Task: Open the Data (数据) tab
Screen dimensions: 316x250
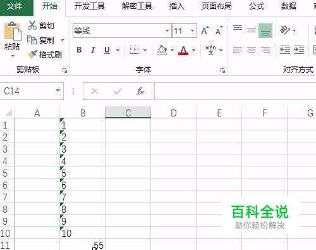Action: (288, 6)
